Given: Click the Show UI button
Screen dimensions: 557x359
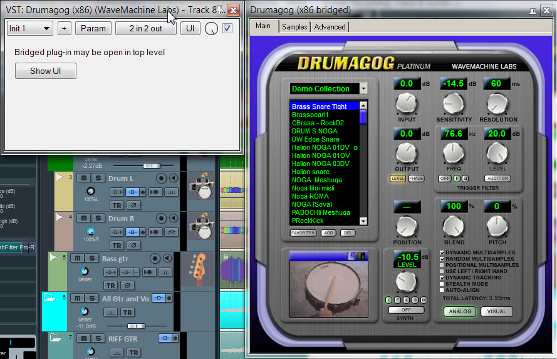Looking at the screenshot, I should [x=46, y=71].
